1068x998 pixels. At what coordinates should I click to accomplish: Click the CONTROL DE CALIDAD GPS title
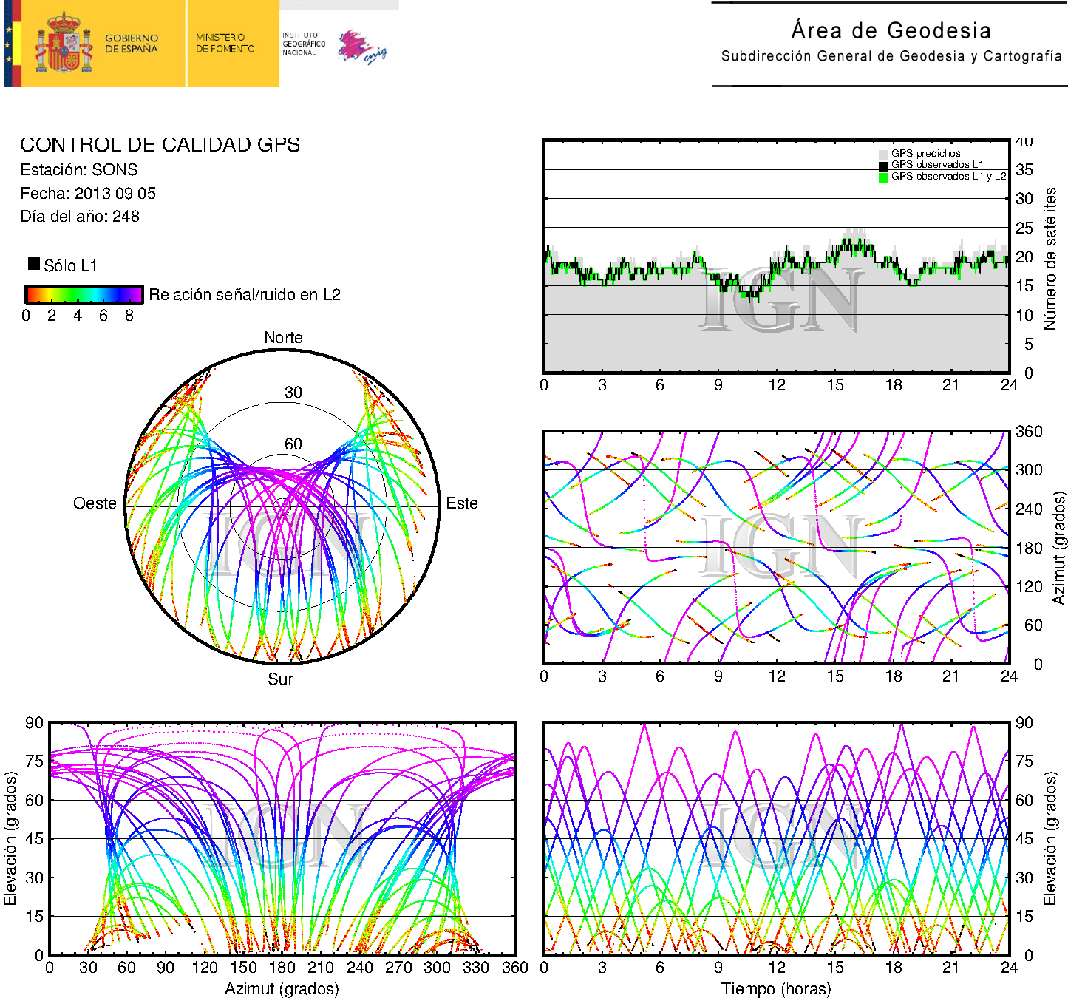pyautogui.click(x=160, y=145)
